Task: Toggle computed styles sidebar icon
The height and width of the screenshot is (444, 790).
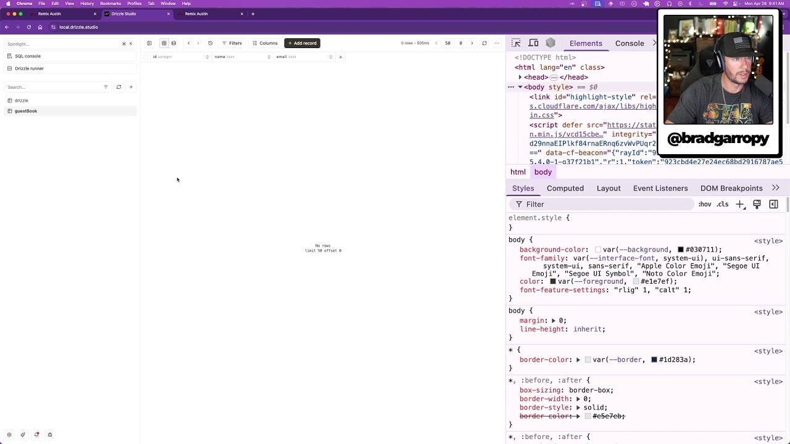Action: point(773,204)
